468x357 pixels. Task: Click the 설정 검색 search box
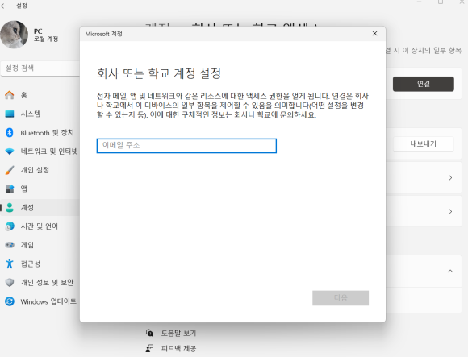click(x=40, y=68)
